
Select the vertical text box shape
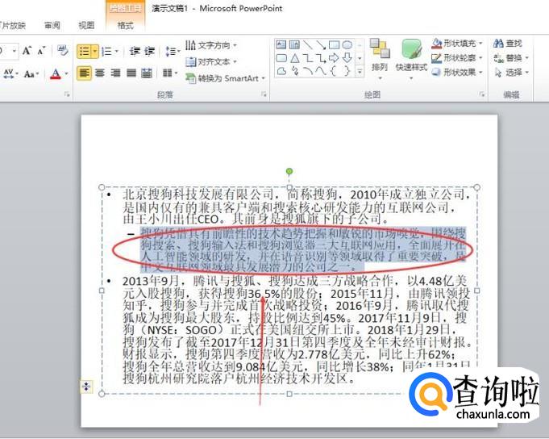tap(294, 45)
